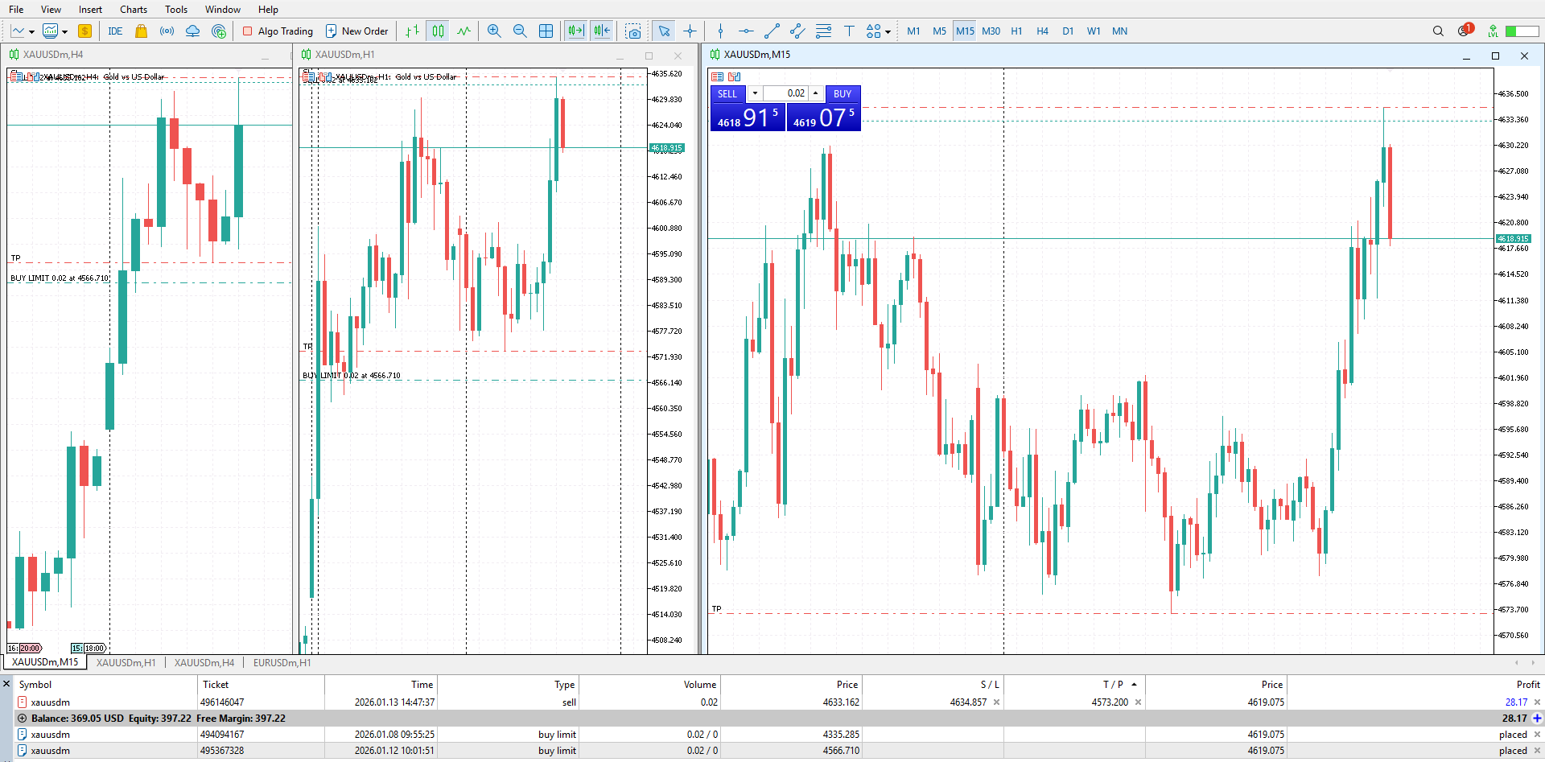Click the Zoom In magnifier icon
The height and width of the screenshot is (762, 1545).
point(494,31)
